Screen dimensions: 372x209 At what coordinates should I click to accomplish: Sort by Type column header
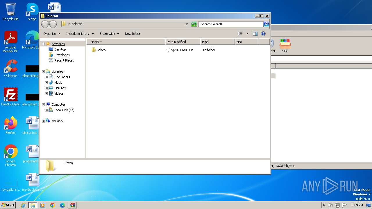(217, 42)
